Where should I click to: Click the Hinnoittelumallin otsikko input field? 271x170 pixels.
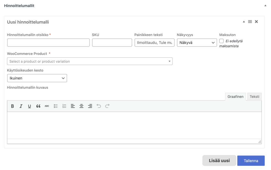[x=48, y=43]
